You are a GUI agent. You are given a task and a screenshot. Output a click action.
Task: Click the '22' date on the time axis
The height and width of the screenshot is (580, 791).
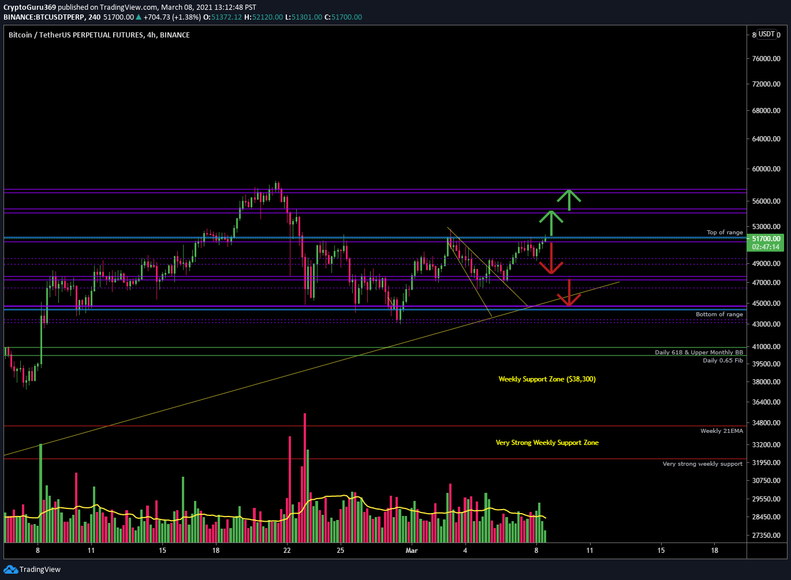(x=287, y=551)
